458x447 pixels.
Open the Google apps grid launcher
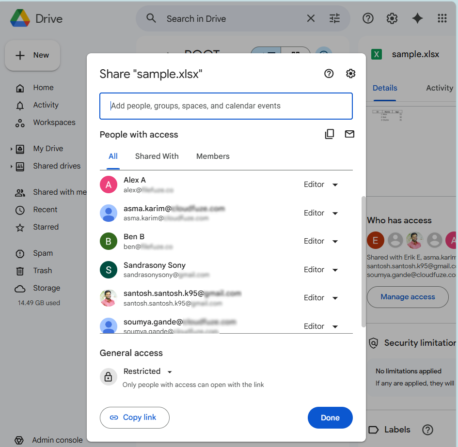point(442,18)
